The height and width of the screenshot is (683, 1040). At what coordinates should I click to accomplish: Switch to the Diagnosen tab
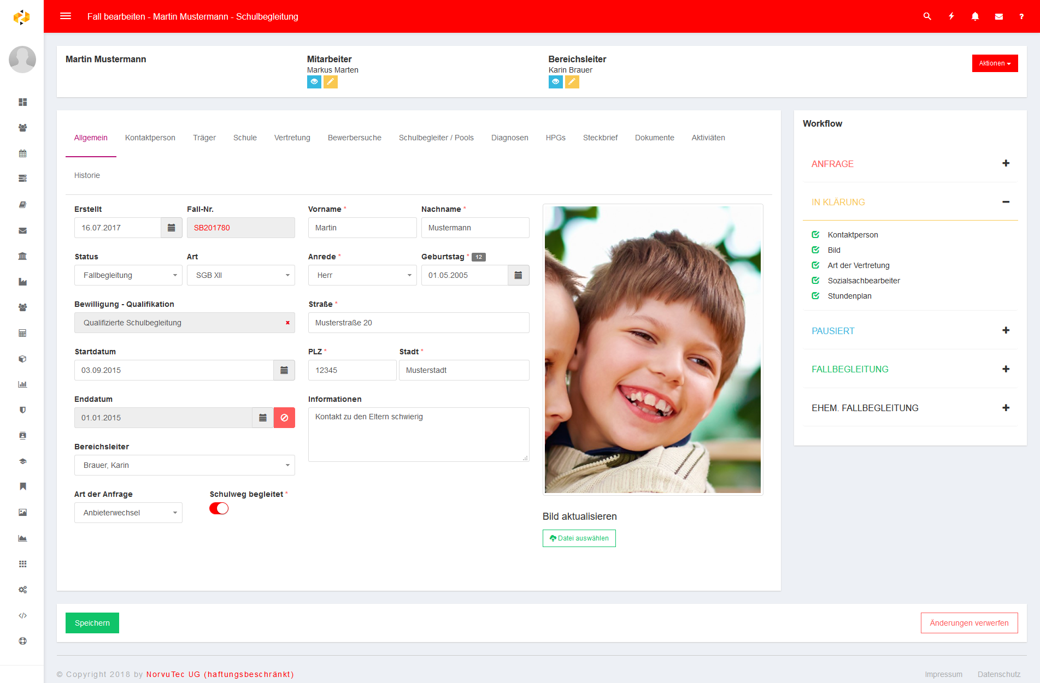509,138
